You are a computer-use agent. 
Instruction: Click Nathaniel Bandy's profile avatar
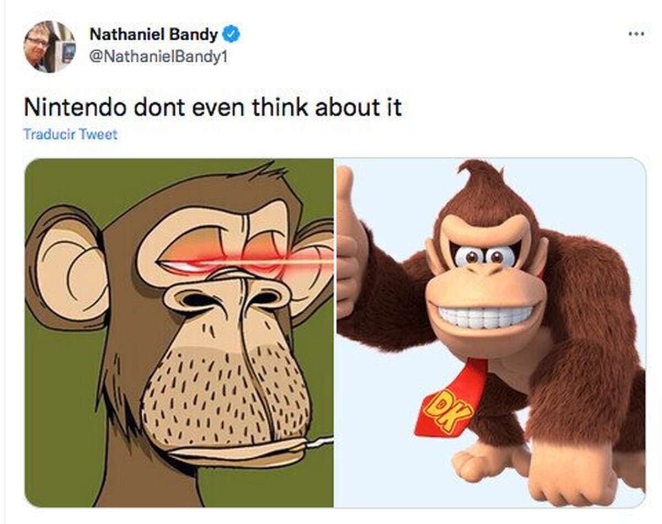click(x=49, y=46)
